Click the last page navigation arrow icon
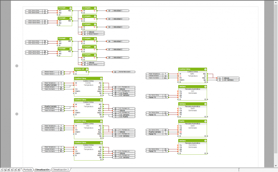Viewport: 278px width, 172px height. (18, 170)
